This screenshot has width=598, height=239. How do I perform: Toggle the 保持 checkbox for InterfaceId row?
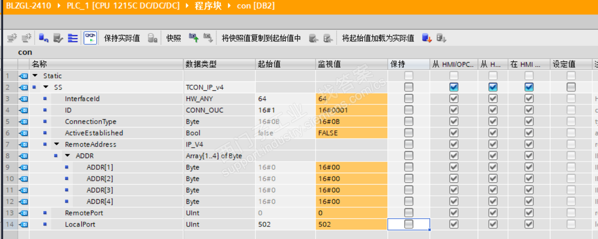coord(408,99)
